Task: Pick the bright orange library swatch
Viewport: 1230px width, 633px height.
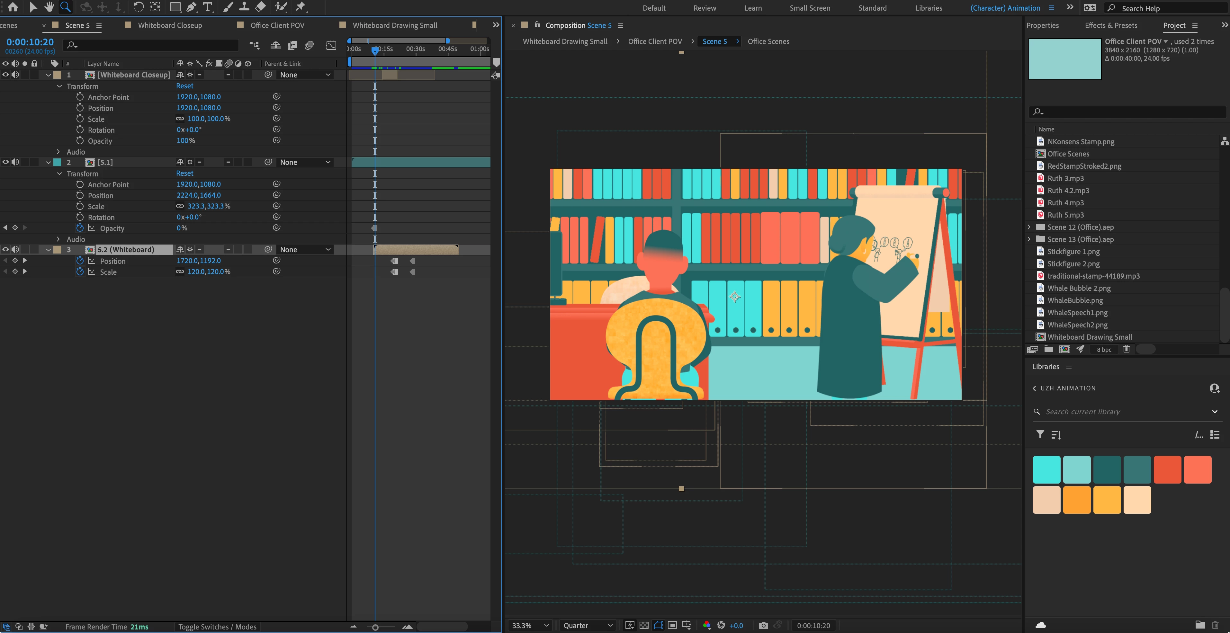Action: pyautogui.click(x=1076, y=500)
